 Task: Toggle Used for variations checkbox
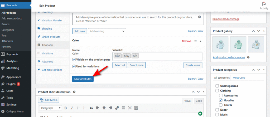coord(74,66)
